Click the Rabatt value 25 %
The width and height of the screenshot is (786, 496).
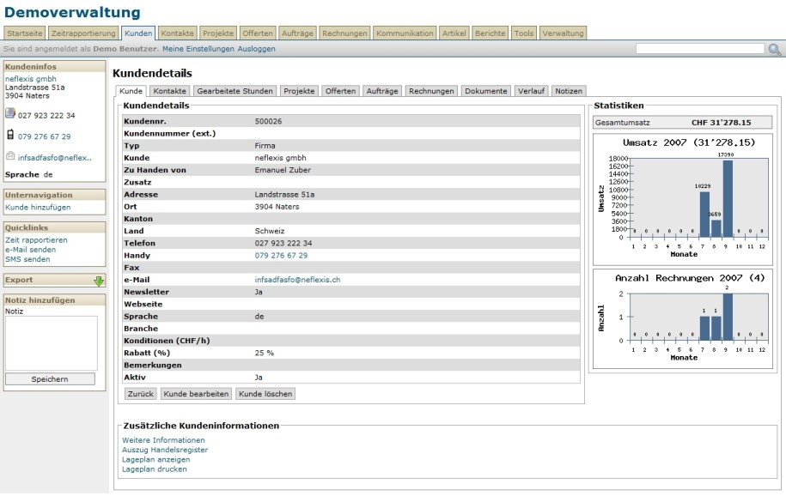265,353
